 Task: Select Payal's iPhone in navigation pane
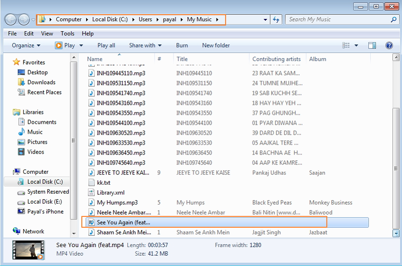coord(45,212)
